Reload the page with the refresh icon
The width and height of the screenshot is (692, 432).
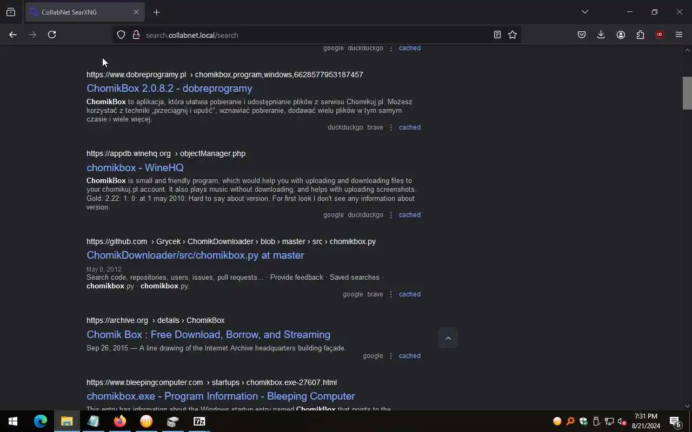(52, 35)
